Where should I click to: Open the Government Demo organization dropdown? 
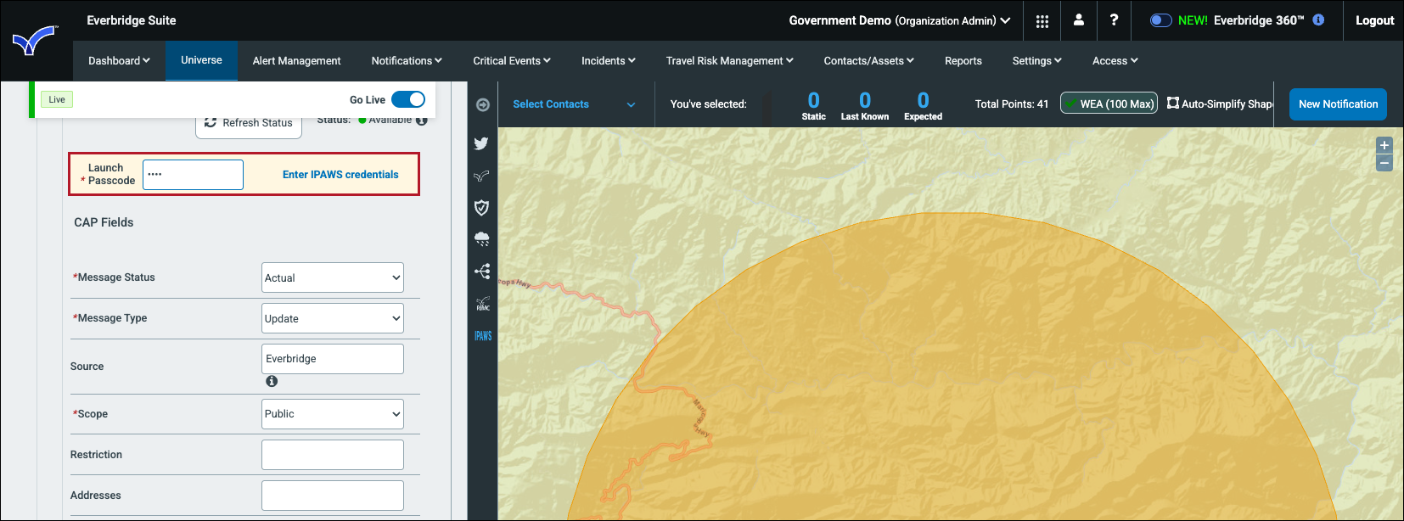coord(900,20)
